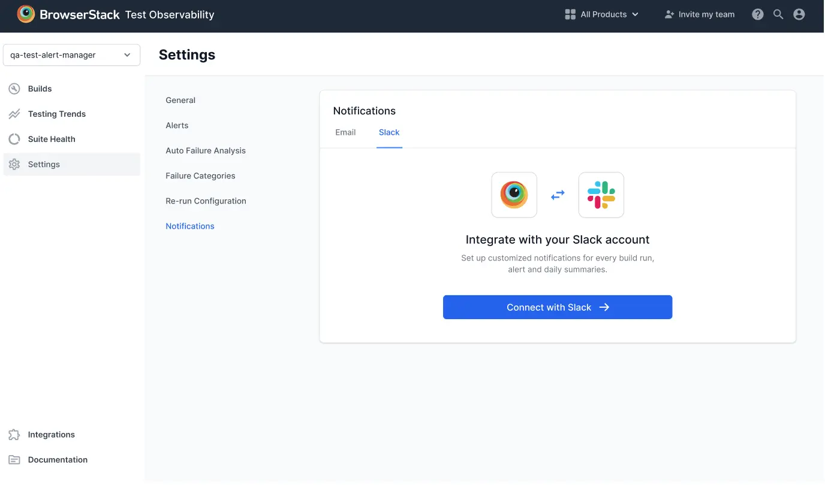Image resolution: width=825 pixels, height=485 pixels.
Task: Expand the qa-test-alert-manager project dropdown
Action: tap(71, 55)
